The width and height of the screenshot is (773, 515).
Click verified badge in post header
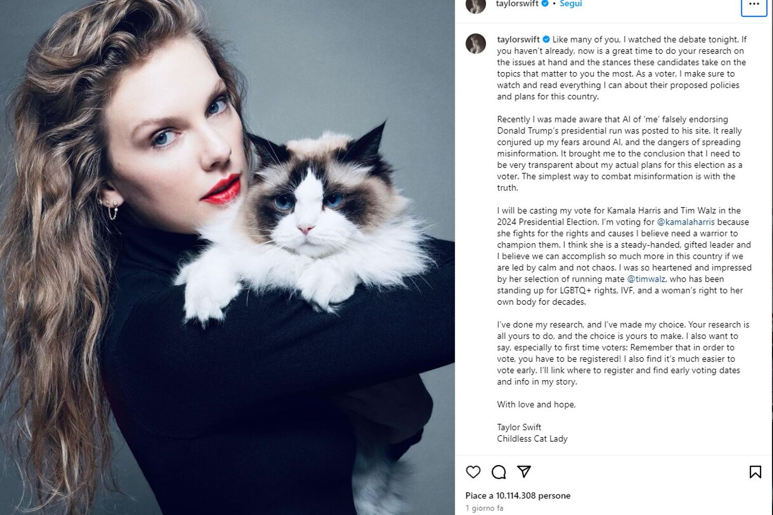[545, 4]
